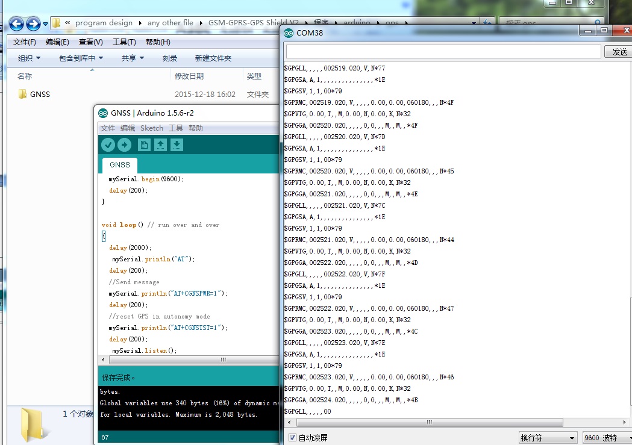Click the code line mySerial.println("AT+CGNSPWR=1")
This screenshot has width=632, height=445.
168,294
